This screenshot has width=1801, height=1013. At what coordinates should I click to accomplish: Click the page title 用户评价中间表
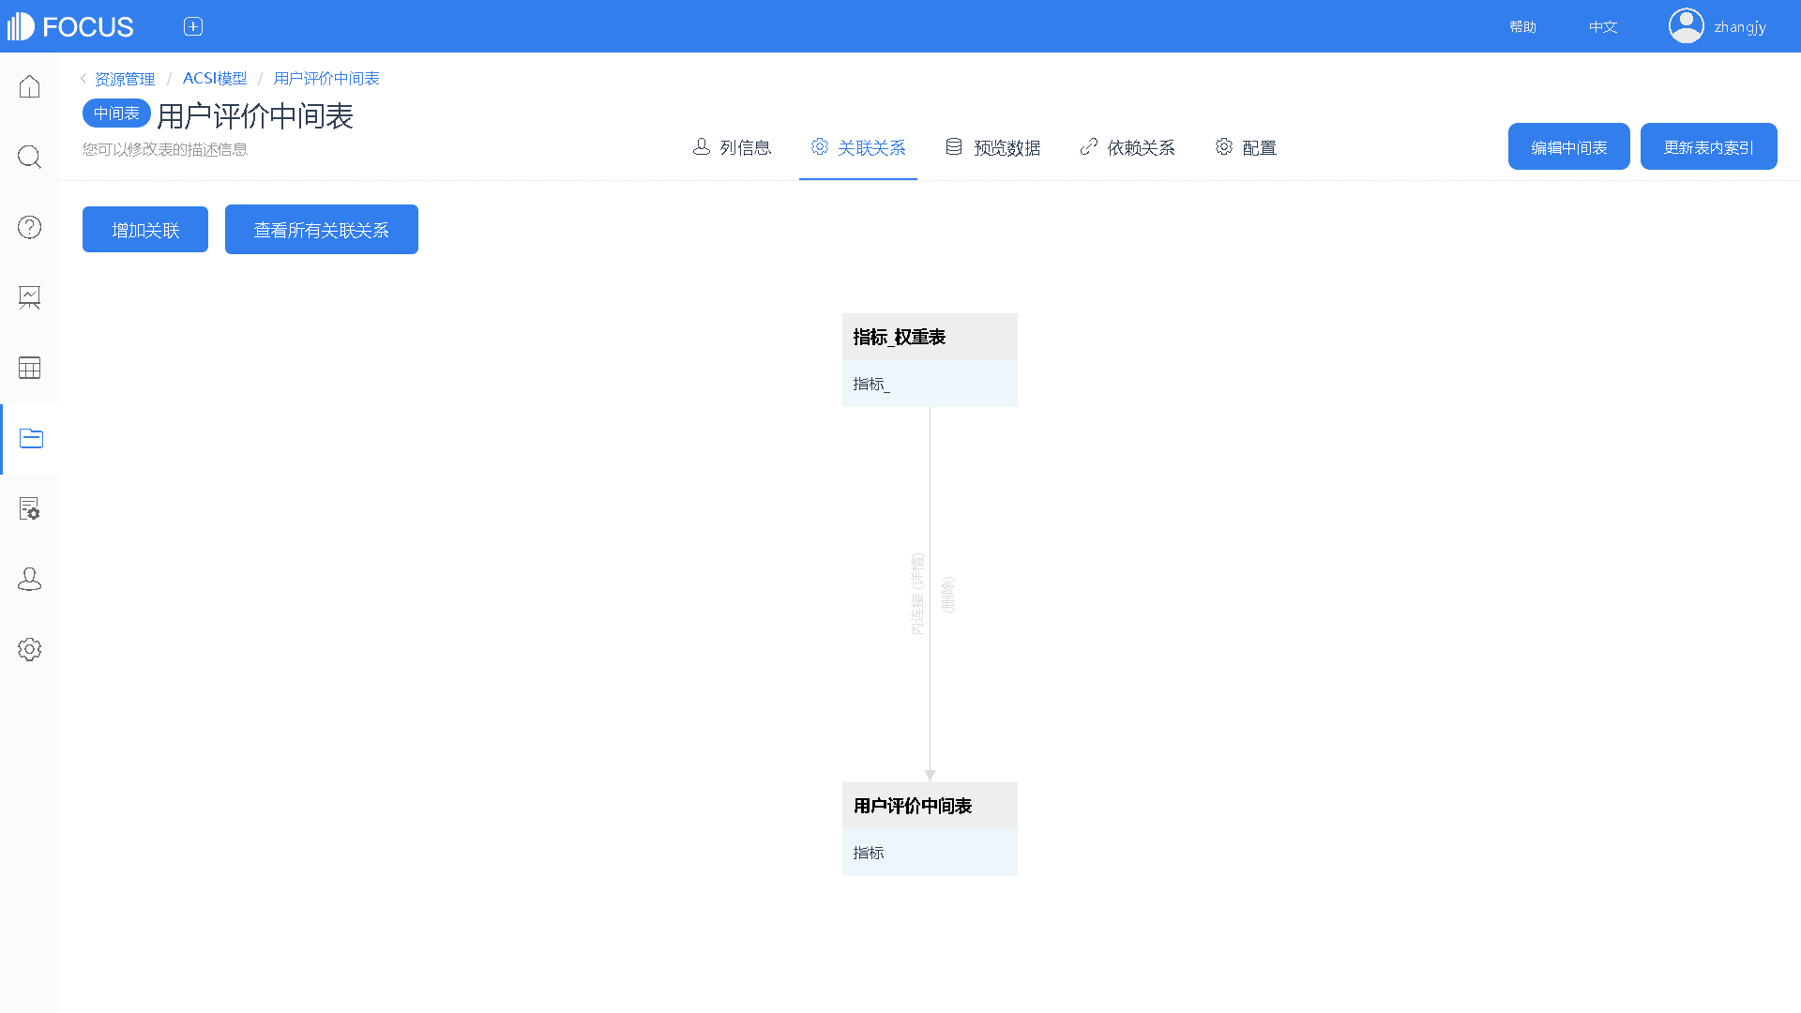coord(255,116)
